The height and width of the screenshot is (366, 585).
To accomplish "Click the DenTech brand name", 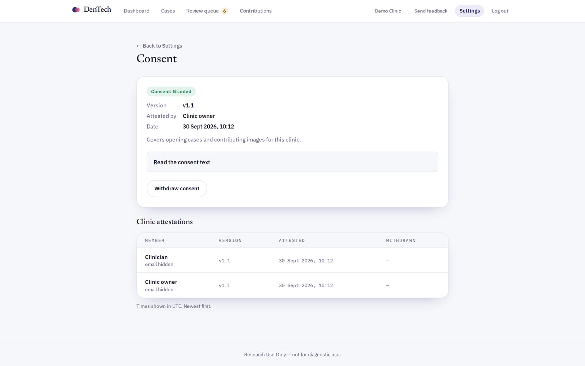I will pos(97,10).
